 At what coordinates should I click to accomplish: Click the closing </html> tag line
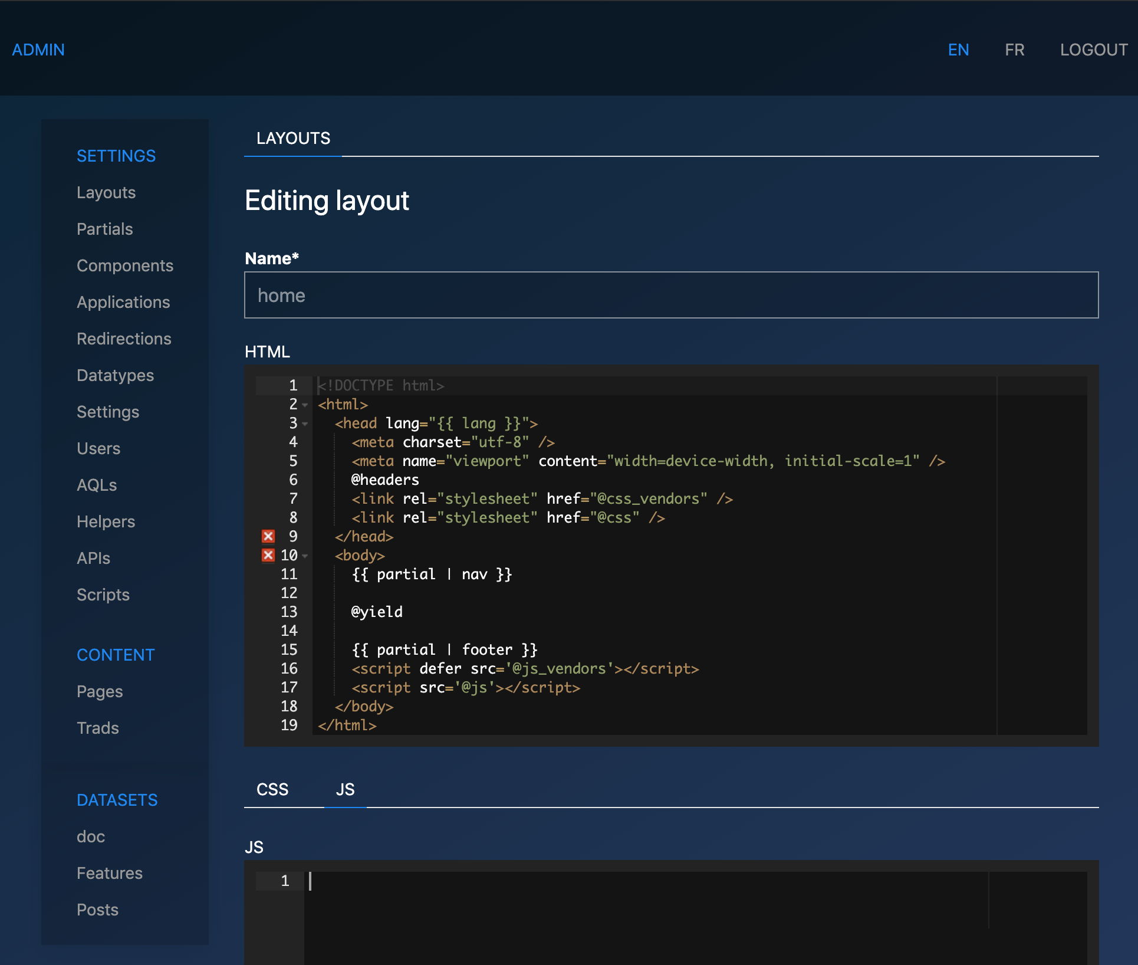347,726
